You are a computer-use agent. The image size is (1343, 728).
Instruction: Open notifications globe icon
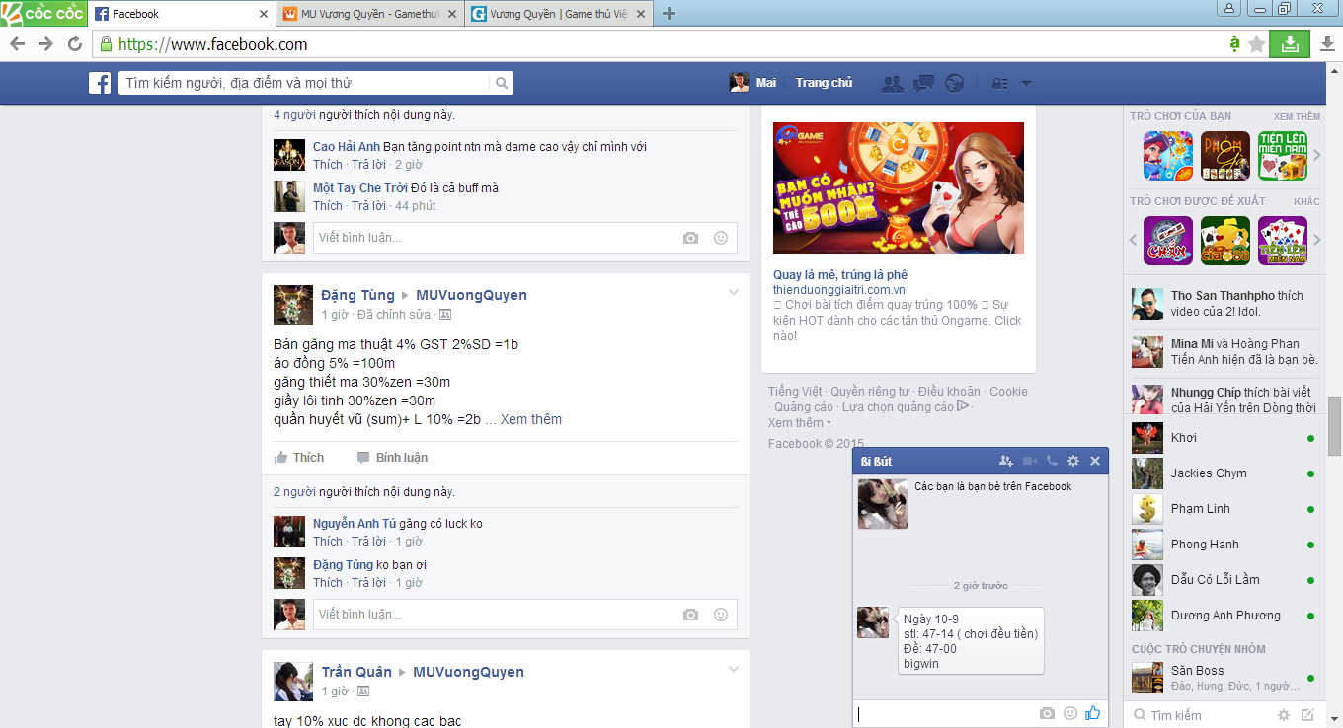[x=954, y=84]
